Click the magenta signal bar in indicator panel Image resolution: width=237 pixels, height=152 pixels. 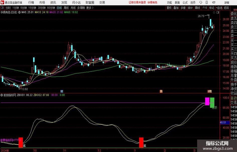point(207,101)
